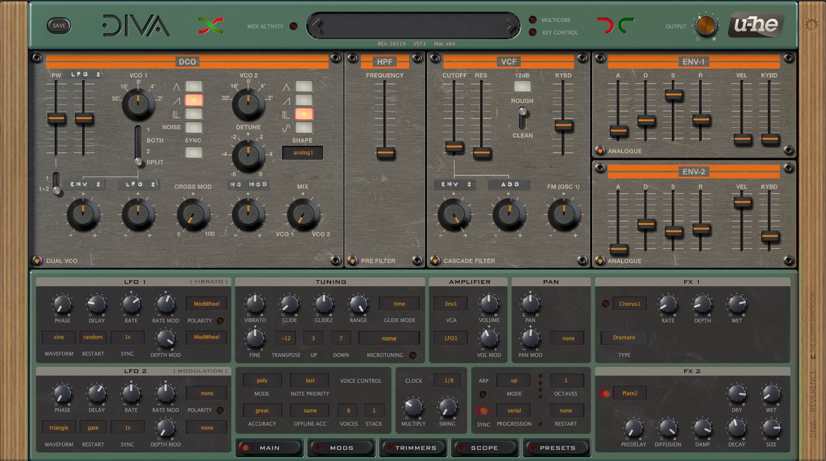Open the FX 1 Chorus1 effect dropdown
Image resolution: width=826 pixels, height=461 pixels.
click(x=629, y=304)
